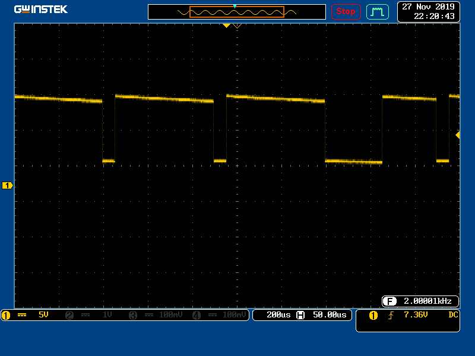Click the horizontal position H icon
Screen dimensions: 475x356
coord(300,315)
